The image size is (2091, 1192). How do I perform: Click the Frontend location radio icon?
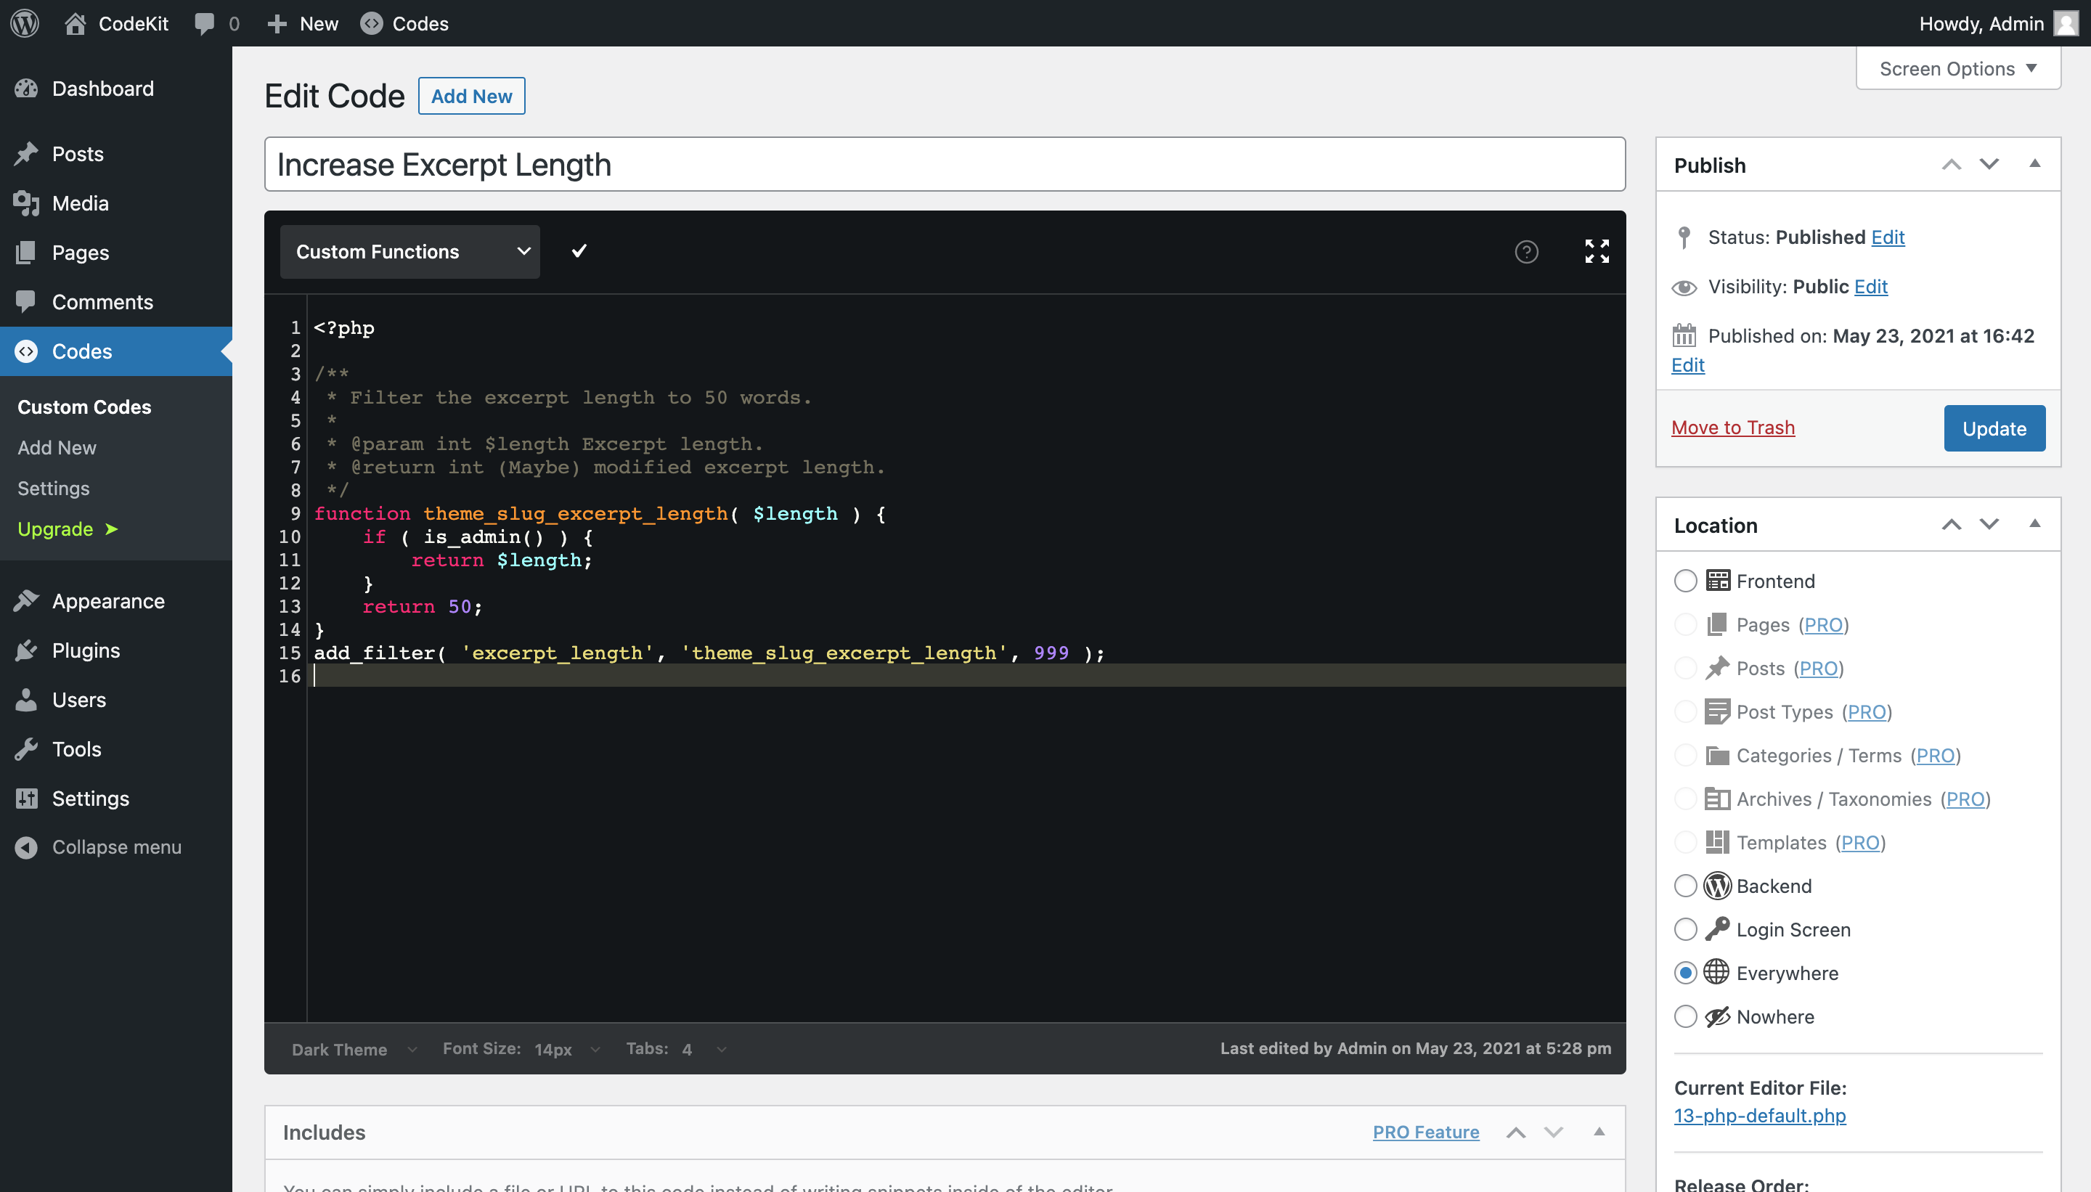click(1684, 580)
